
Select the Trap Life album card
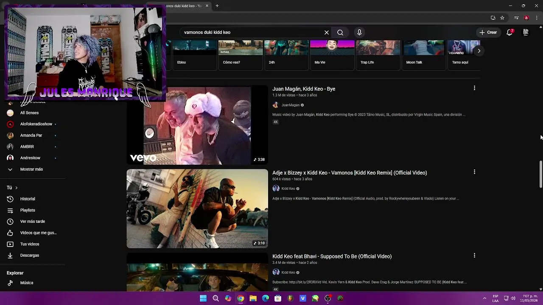(x=378, y=55)
